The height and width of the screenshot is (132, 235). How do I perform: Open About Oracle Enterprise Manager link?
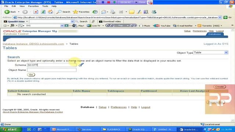33,112
